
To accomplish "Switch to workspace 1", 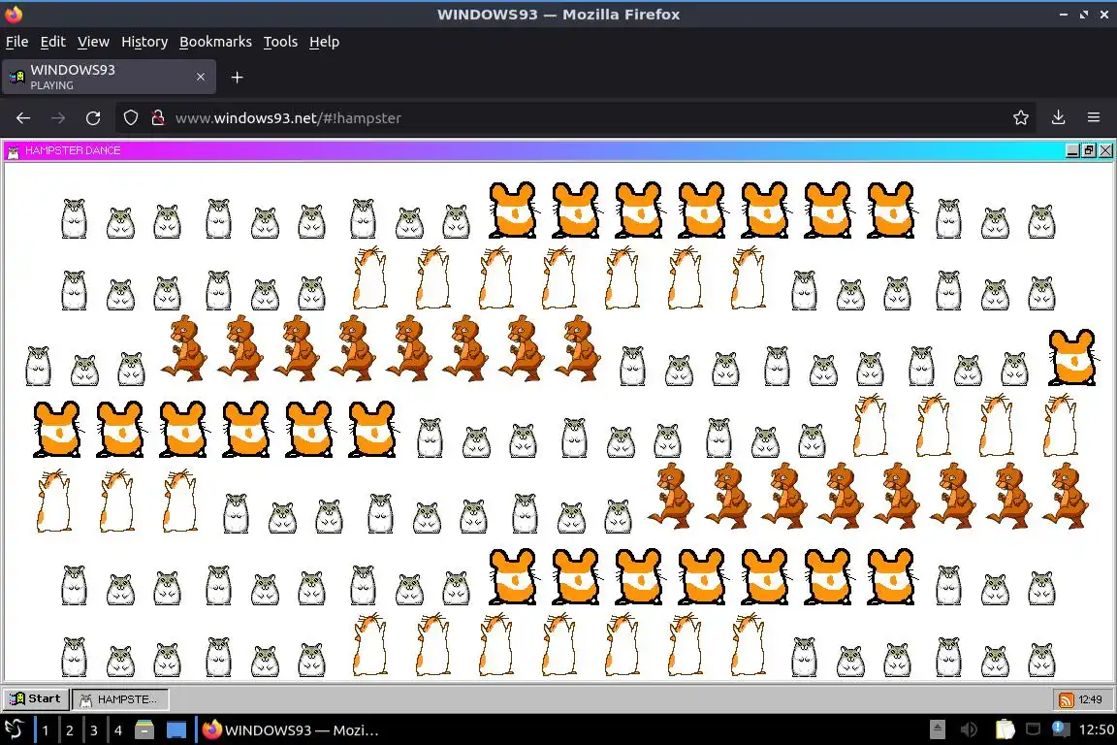I will click(46, 730).
